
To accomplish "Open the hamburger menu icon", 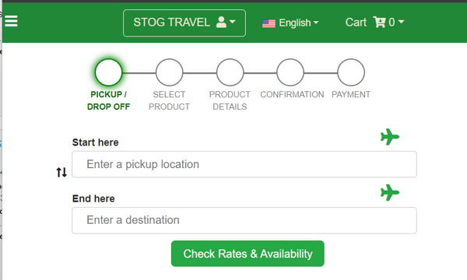I will point(11,21).
